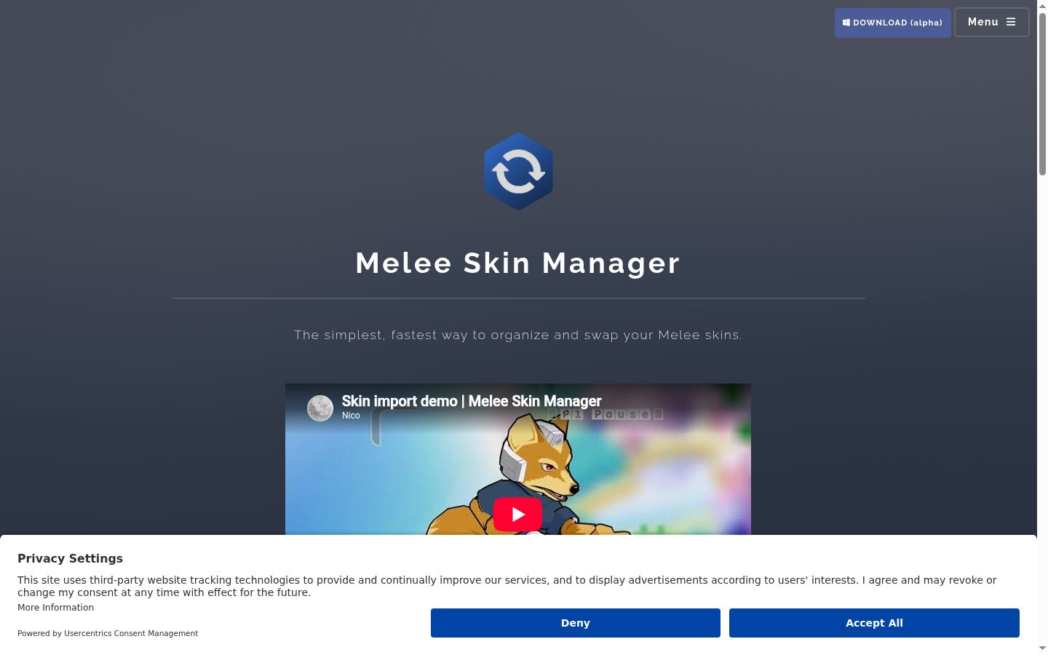This screenshot has width=1048, height=655.
Task: Open Nico's channel avatar on the video
Action: (320, 408)
